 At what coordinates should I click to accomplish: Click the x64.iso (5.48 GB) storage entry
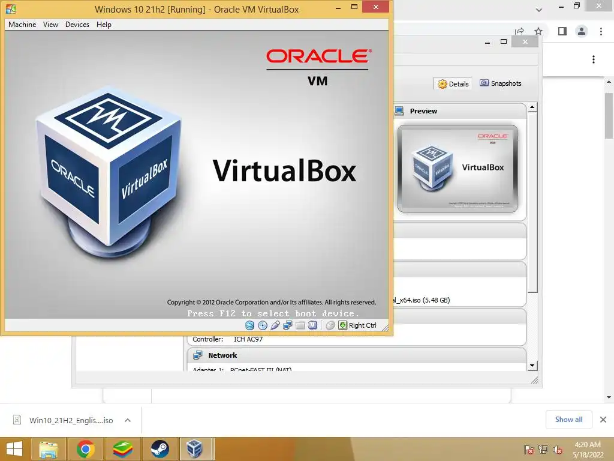(422, 300)
